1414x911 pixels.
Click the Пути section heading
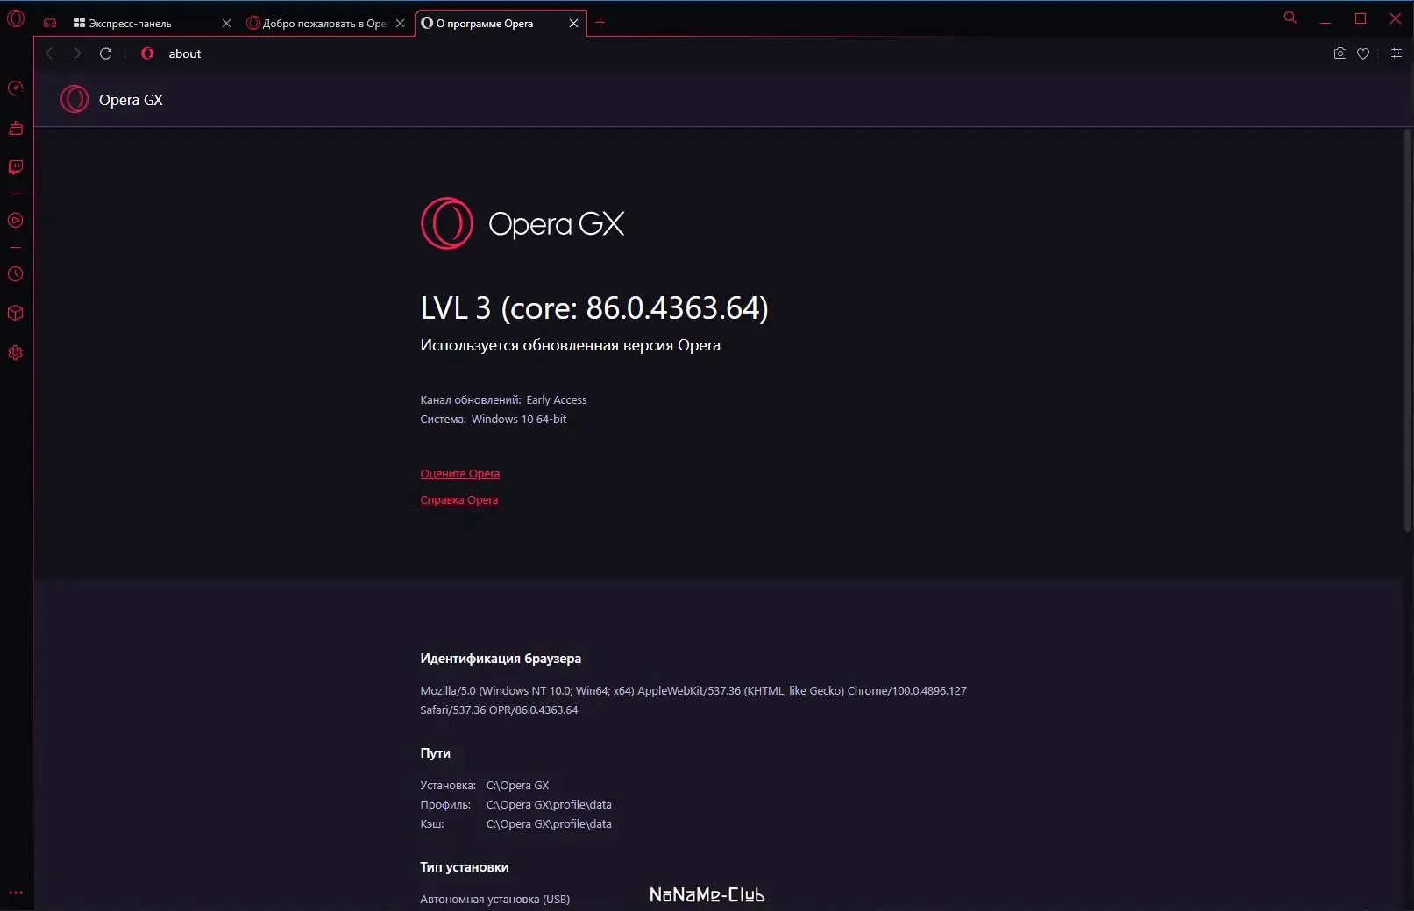click(436, 753)
